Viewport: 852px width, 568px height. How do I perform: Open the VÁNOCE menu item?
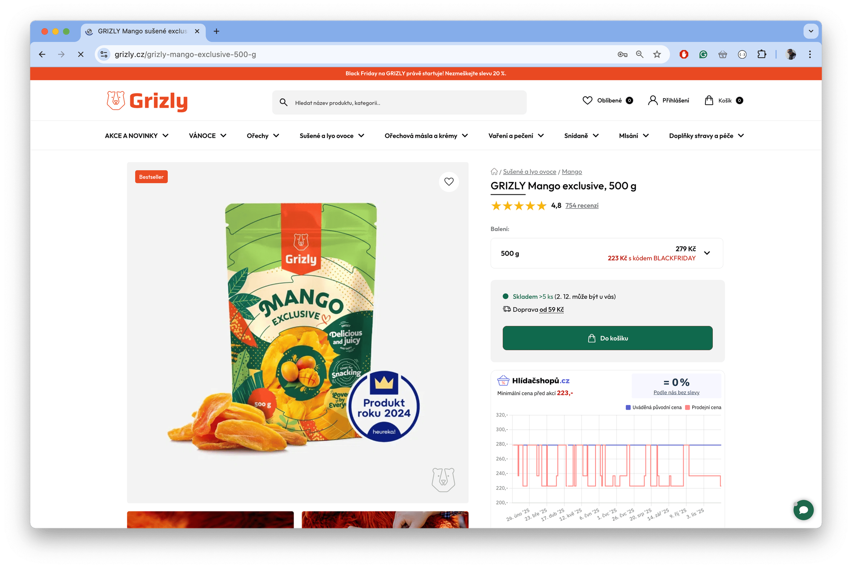coord(207,136)
